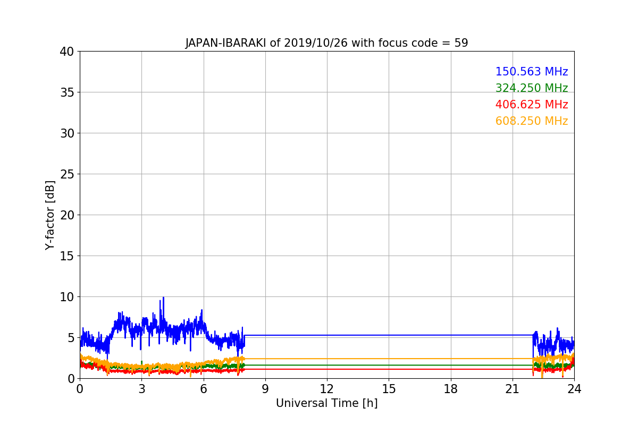Click the Universal Time [h] axis label

326,403
